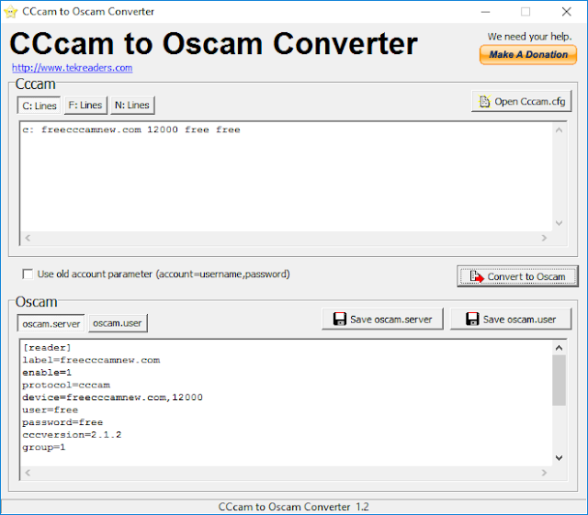This screenshot has width=588, height=515.
Task: Close the converter window
Action: [566, 12]
